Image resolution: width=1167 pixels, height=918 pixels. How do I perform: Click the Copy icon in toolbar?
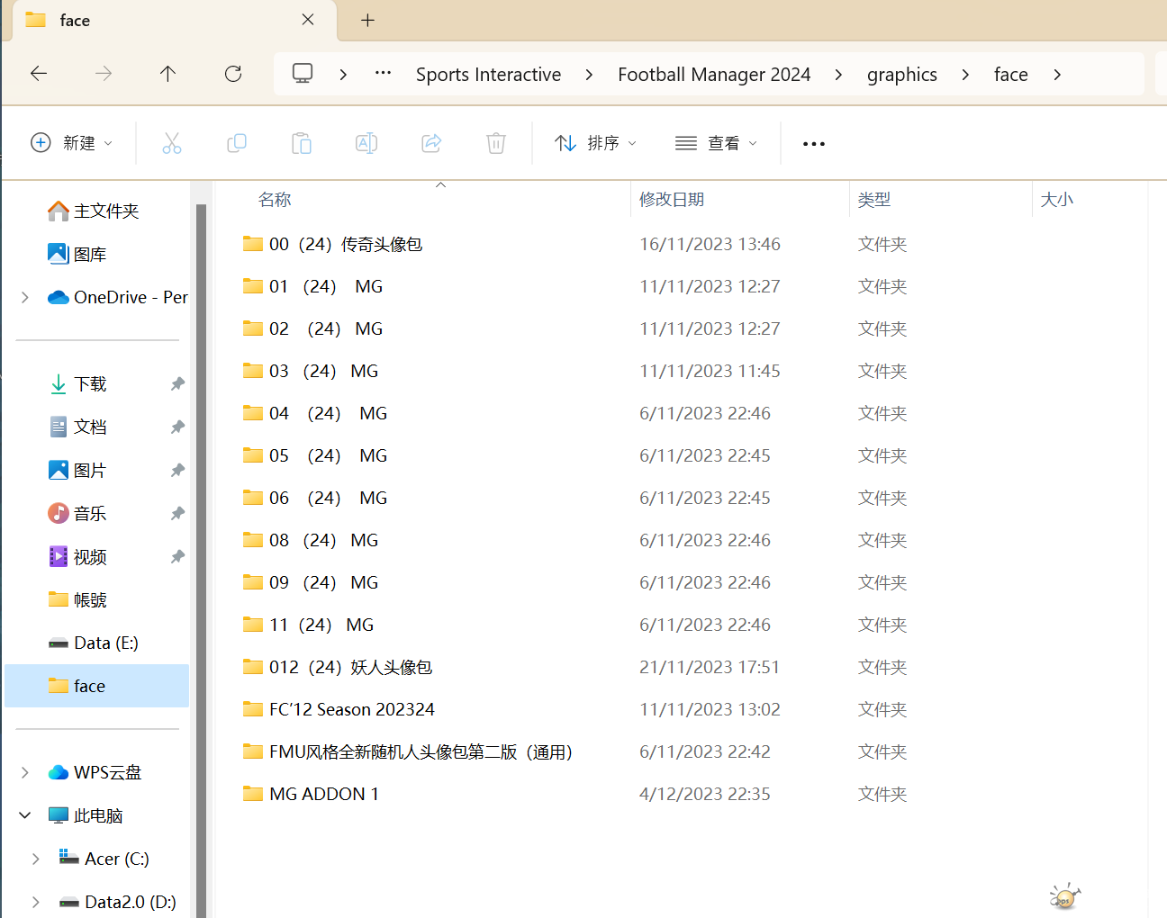[237, 143]
